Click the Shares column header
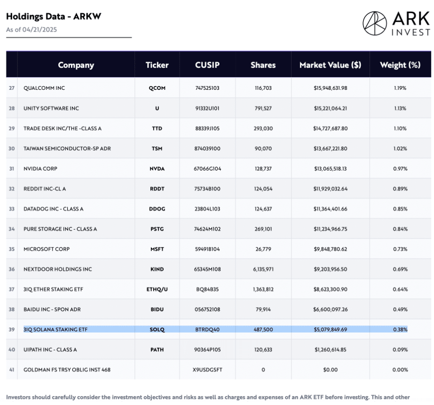 point(263,65)
